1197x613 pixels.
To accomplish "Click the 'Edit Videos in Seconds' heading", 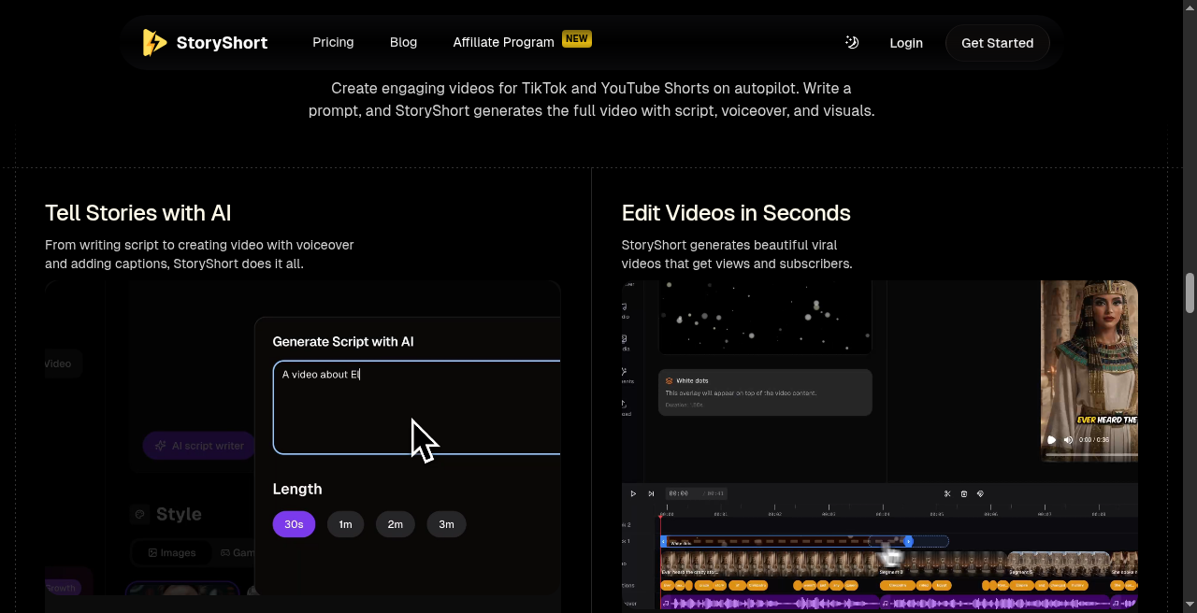I will click(x=736, y=213).
